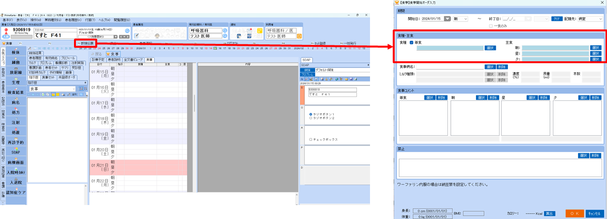Screen dimensions: 607x219
Task: Open 再診予約 appointment order
Action: pos(15,142)
